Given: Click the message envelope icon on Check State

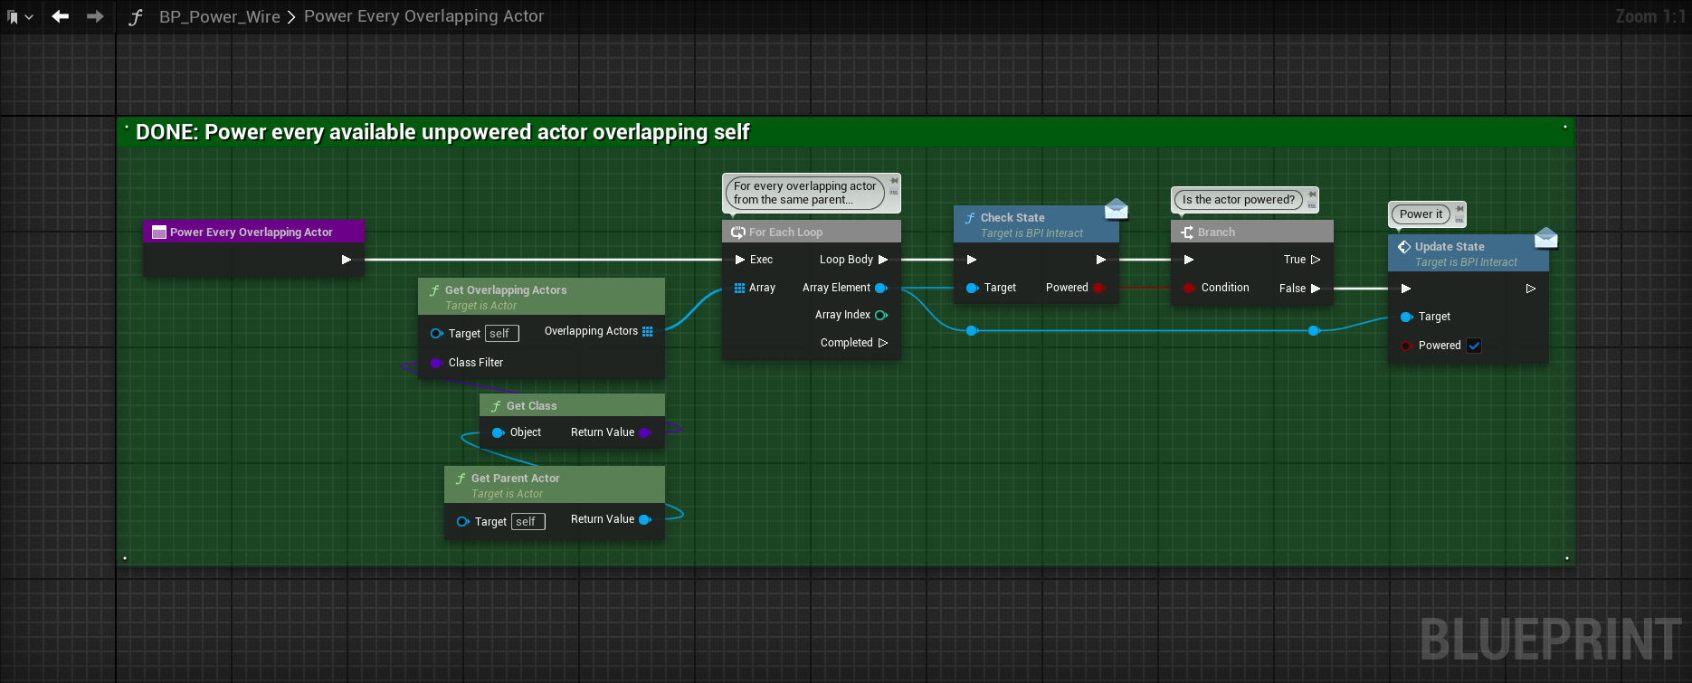Looking at the screenshot, I should (x=1117, y=209).
